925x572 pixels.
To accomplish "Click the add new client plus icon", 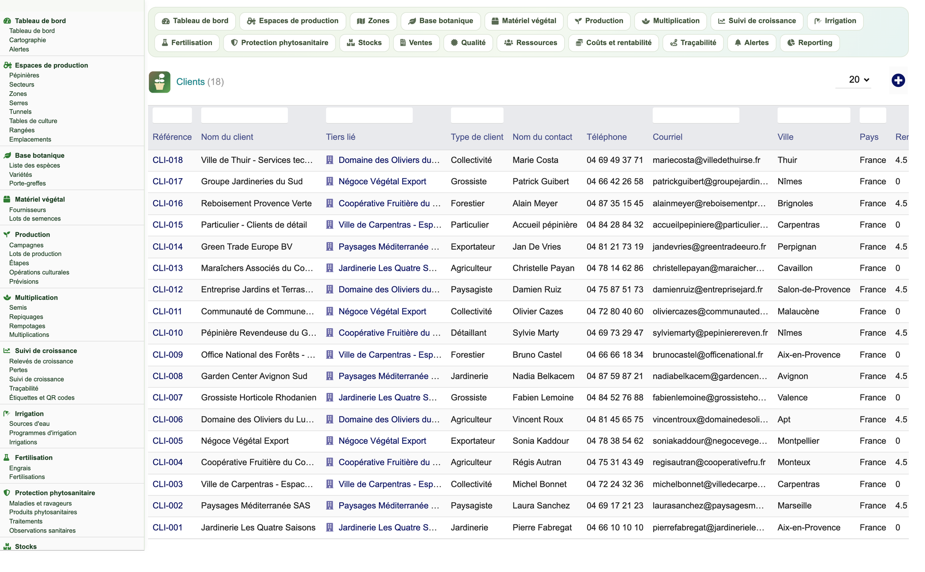I will 897,80.
